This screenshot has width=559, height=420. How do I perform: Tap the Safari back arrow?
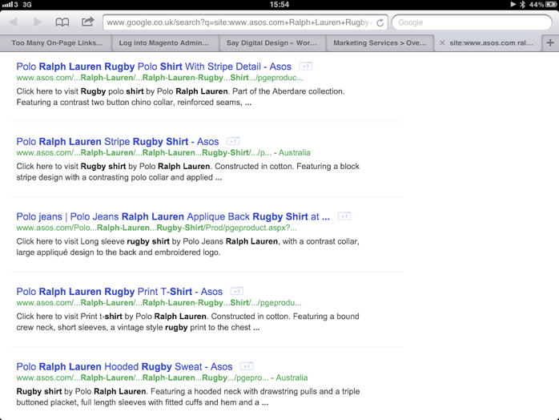(14, 22)
